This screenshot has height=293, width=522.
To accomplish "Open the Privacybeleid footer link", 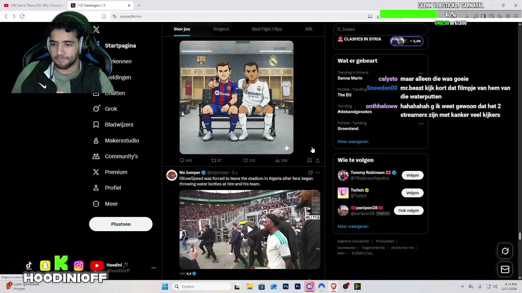I will click(x=385, y=241).
